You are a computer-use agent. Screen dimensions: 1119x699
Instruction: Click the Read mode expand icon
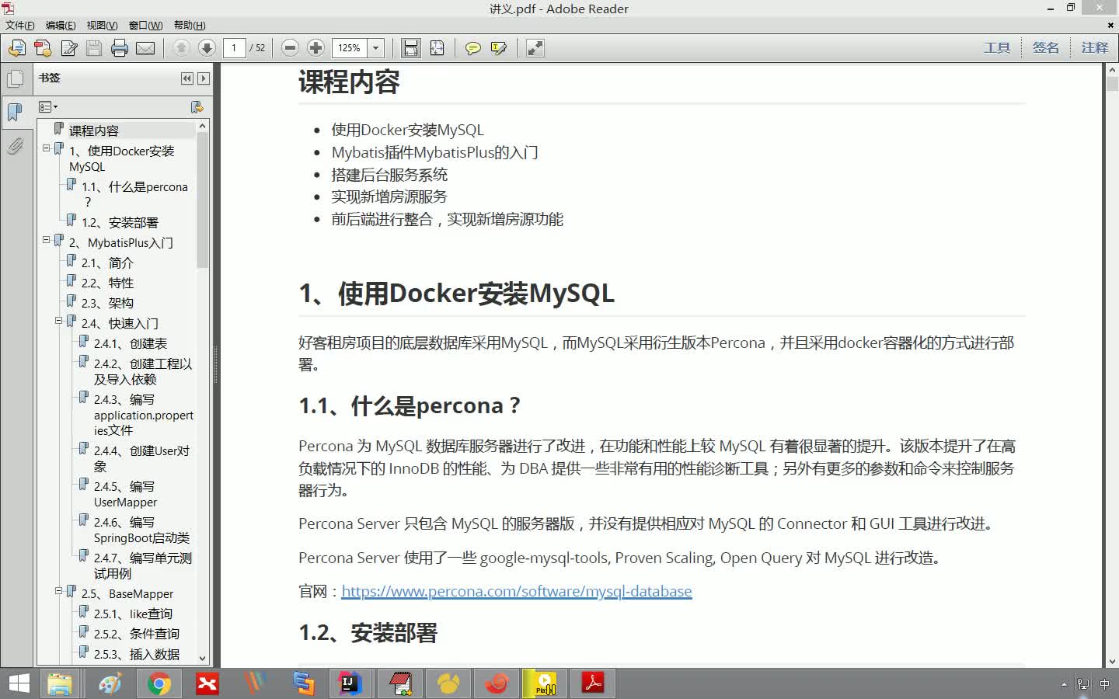click(535, 48)
